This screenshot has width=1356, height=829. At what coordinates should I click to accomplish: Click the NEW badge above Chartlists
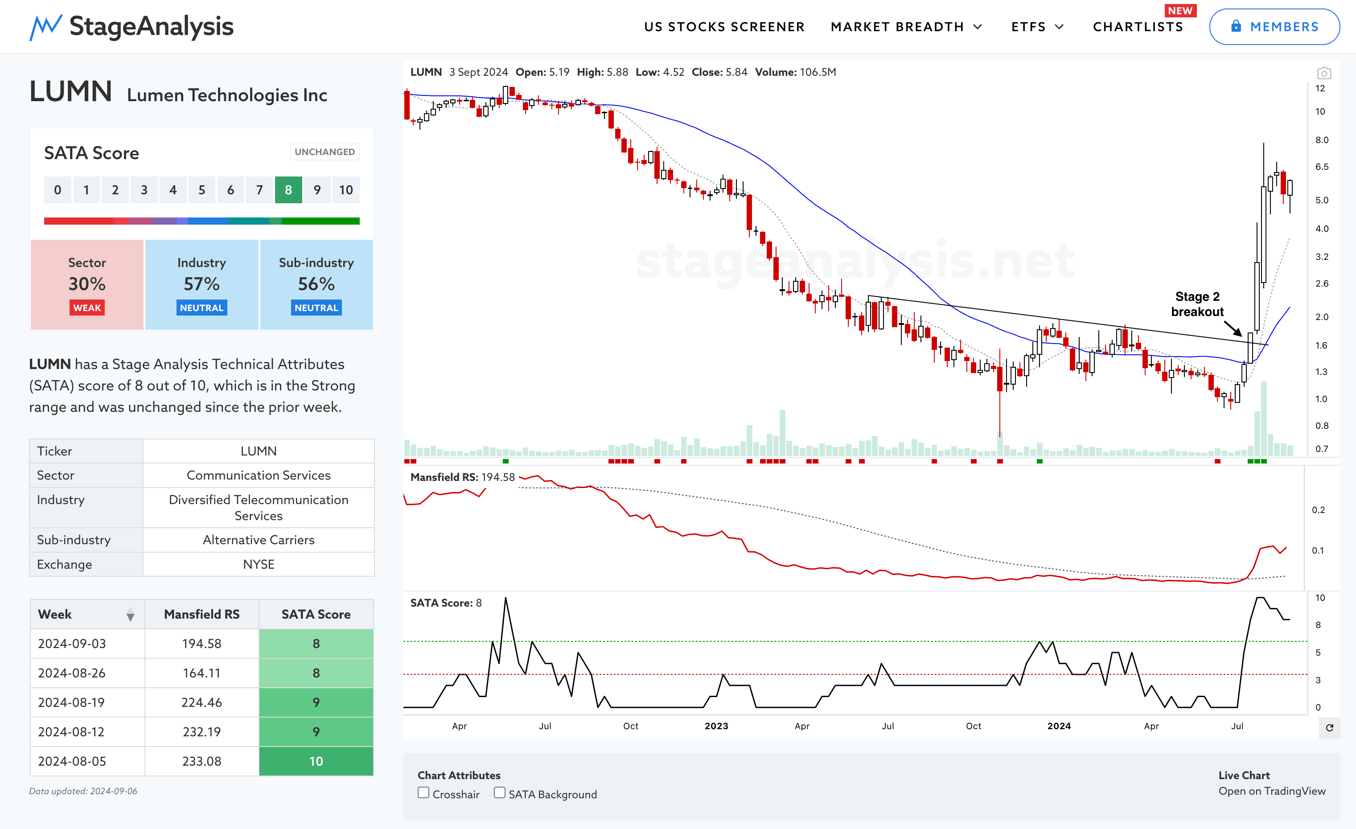1180,10
